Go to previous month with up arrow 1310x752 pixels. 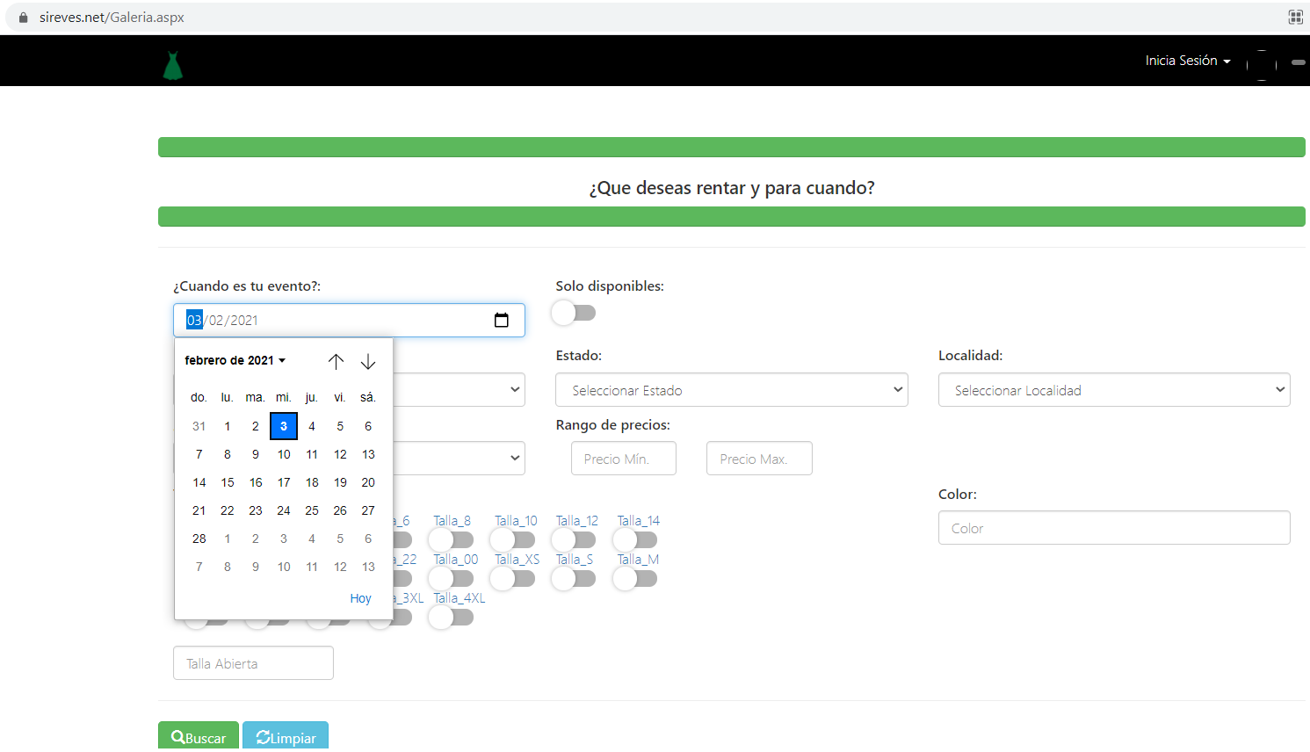(x=336, y=361)
